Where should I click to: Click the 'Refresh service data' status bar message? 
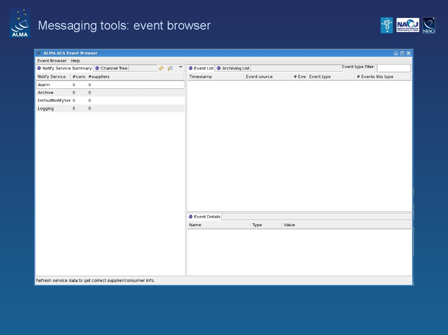[95, 280]
